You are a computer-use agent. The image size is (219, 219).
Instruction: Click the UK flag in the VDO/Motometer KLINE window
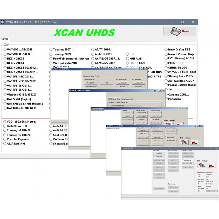184,142
